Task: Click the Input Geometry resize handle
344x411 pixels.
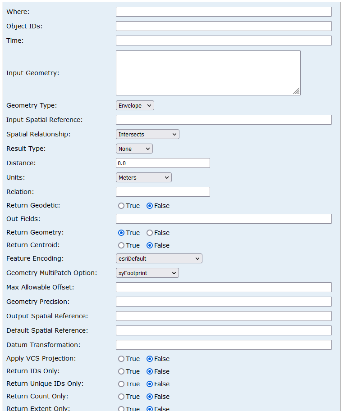Action: pyautogui.click(x=297, y=91)
